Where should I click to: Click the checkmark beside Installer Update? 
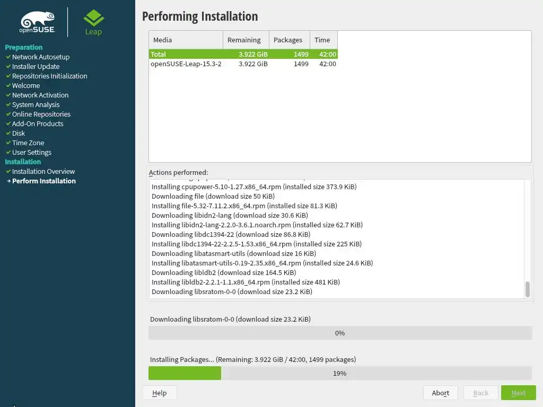click(8, 66)
